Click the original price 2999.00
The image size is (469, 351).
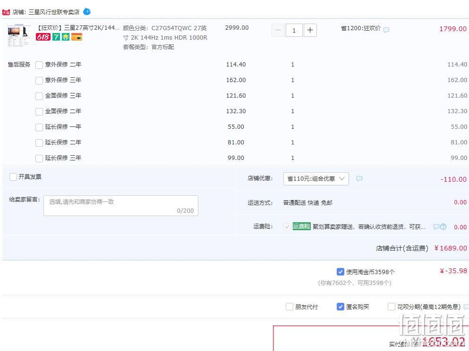(237, 28)
